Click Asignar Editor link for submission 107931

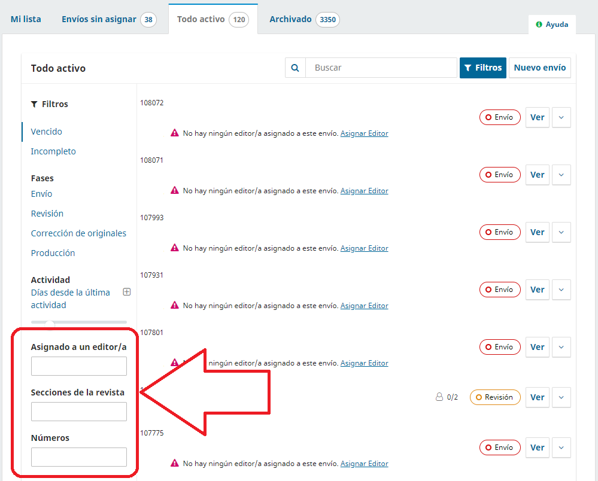pos(364,306)
